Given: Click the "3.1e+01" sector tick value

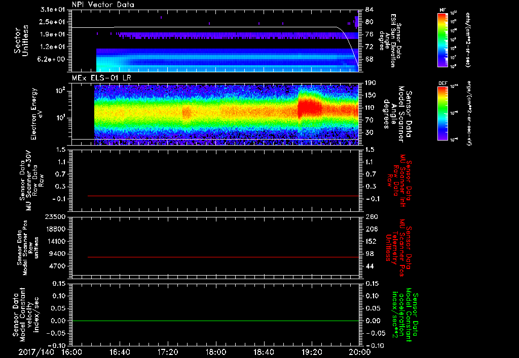Looking at the screenshot, I should coord(53,9).
